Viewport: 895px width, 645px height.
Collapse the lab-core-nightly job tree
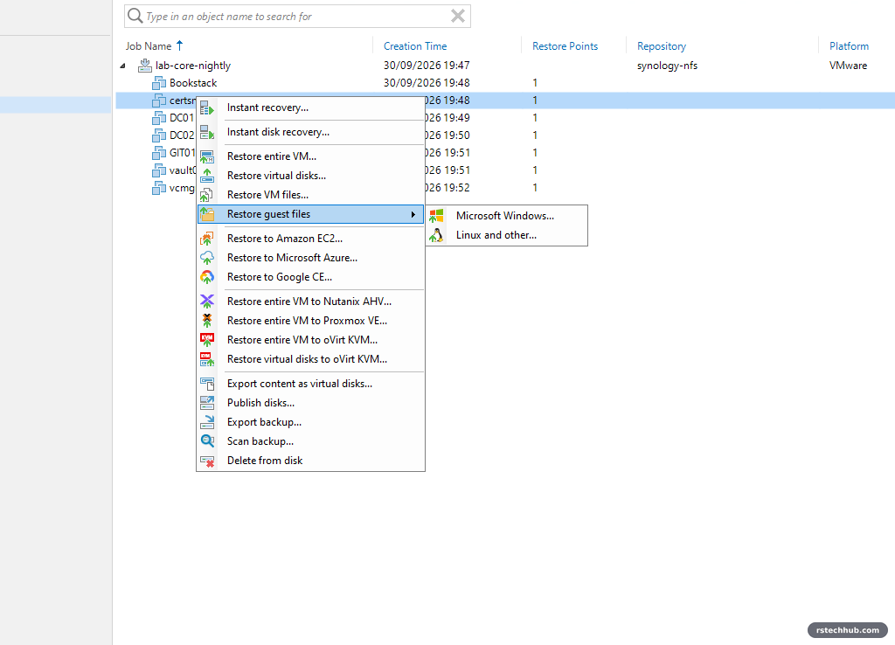point(122,66)
